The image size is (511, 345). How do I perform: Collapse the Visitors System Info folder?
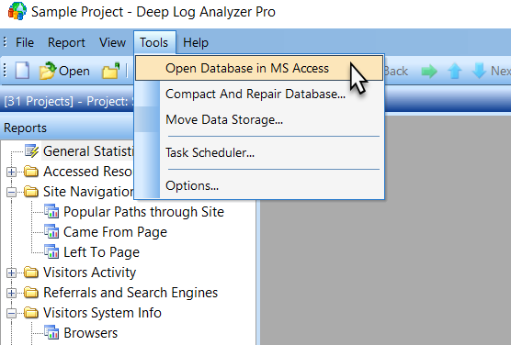tap(11, 313)
